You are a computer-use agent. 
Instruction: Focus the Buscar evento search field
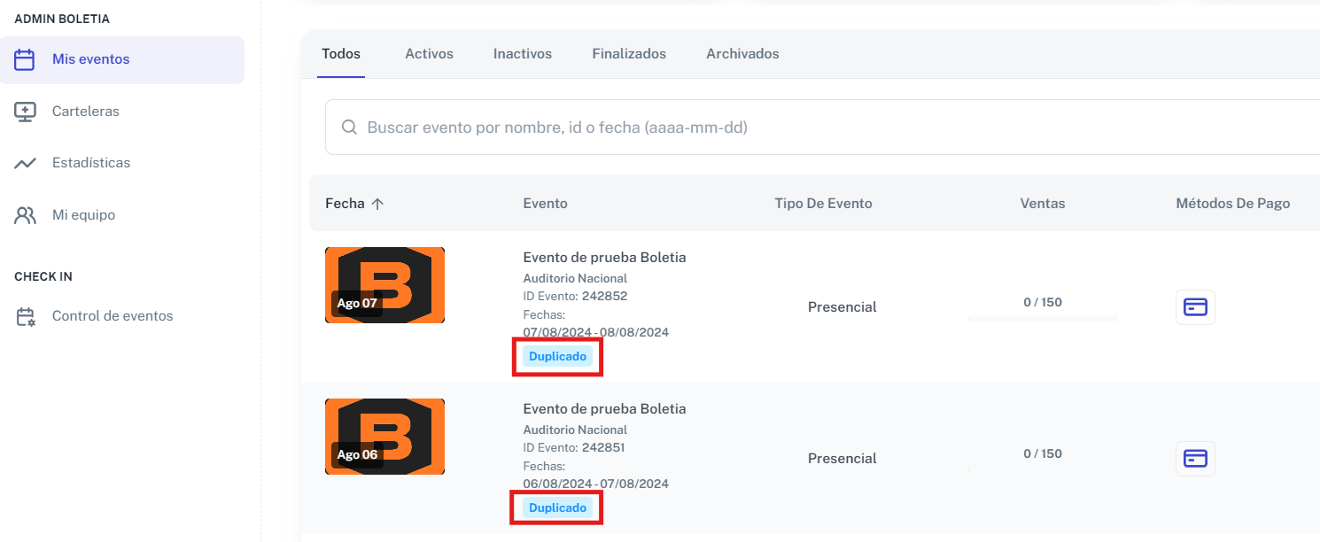(x=822, y=128)
